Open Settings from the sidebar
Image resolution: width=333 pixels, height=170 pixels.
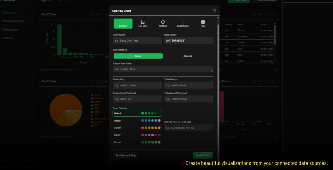8,38
